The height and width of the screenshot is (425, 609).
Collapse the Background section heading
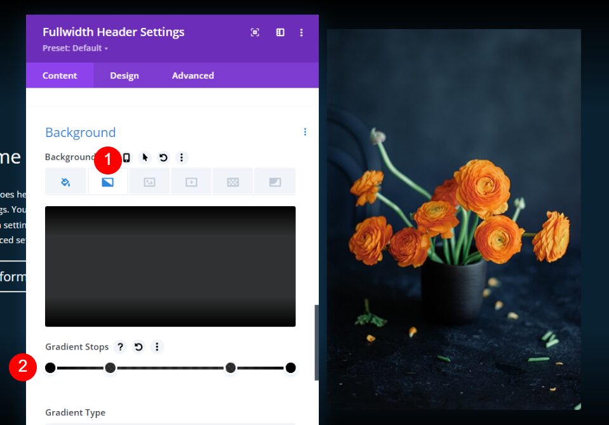tap(81, 133)
